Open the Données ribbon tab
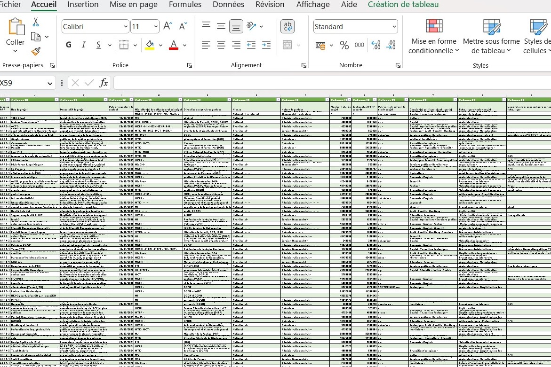The width and height of the screenshot is (551, 367). (228, 5)
